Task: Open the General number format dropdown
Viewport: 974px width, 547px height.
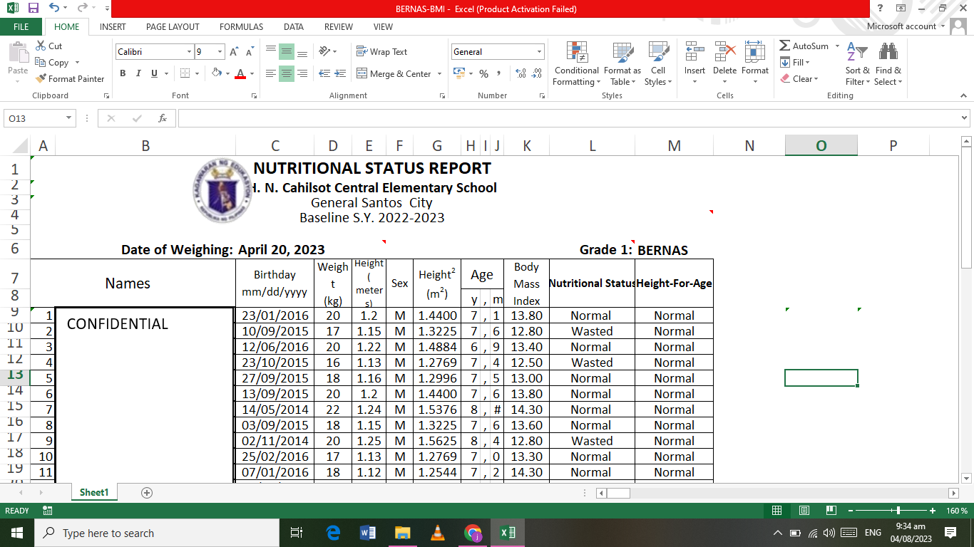Action: (540, 52)
